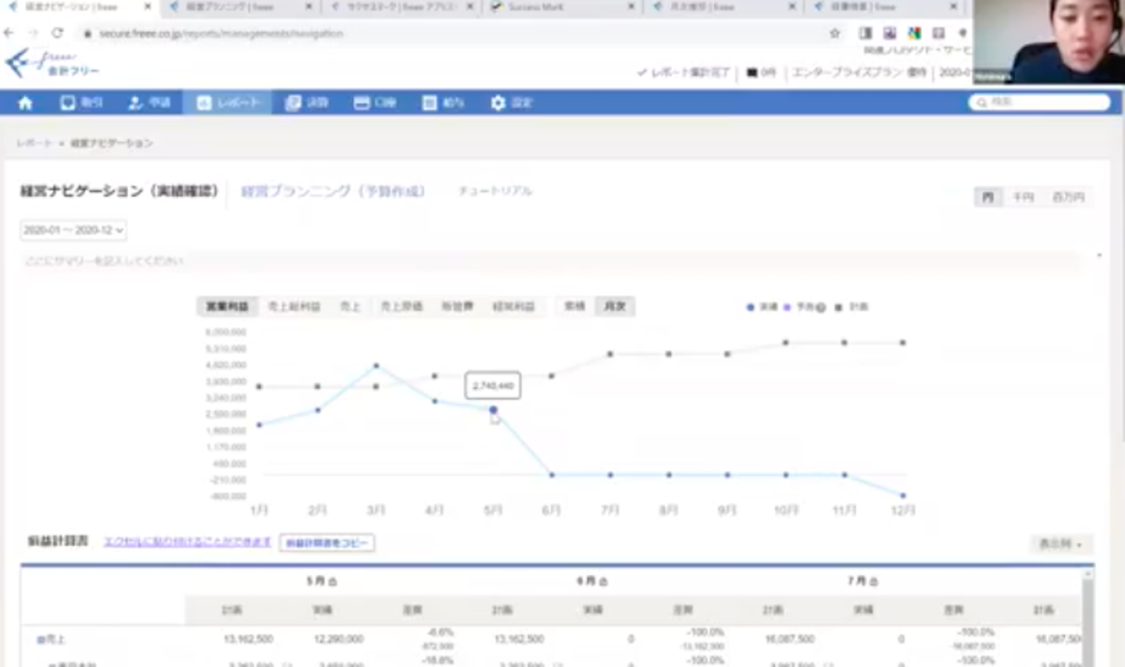This screenshot has height=667, width=1125.
Task: Switch chart to 月次 view
Action: [615, 306]
